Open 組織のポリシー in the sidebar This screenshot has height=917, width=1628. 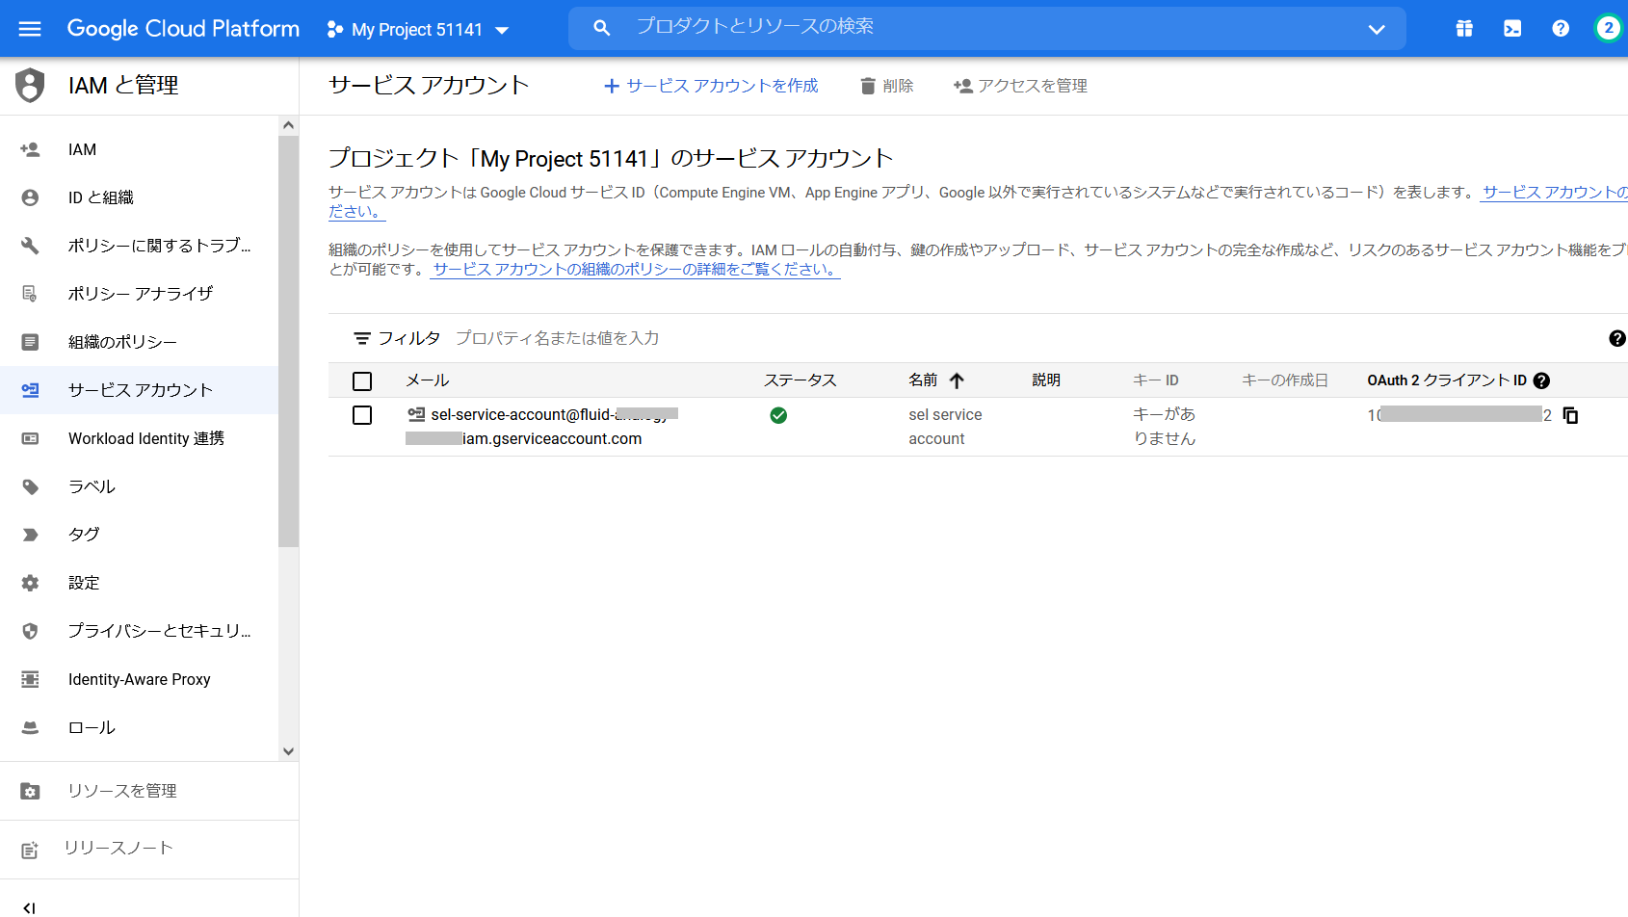(140, 342)
